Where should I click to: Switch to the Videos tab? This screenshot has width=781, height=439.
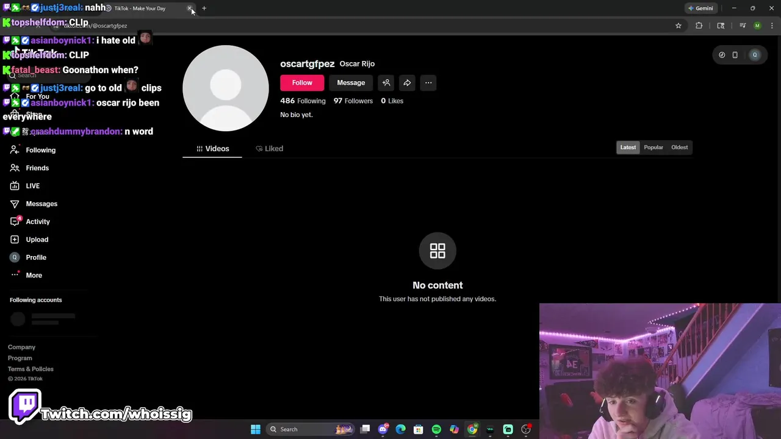(212, 149)
